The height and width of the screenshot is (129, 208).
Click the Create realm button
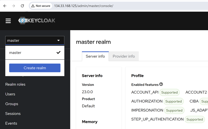pos(35,68)
